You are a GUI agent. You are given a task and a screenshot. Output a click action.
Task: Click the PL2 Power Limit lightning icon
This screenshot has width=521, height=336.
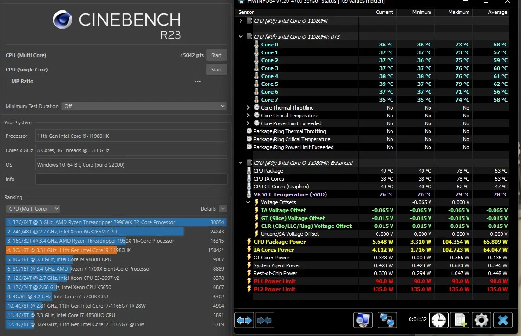tap(249, 289)
